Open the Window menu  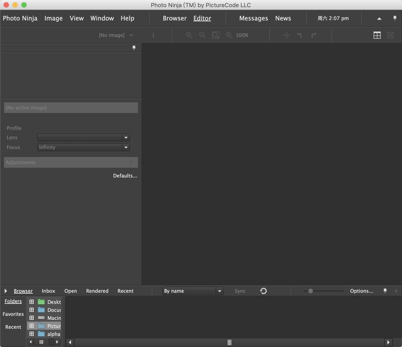pyautogui.click(x=102, y=18)
